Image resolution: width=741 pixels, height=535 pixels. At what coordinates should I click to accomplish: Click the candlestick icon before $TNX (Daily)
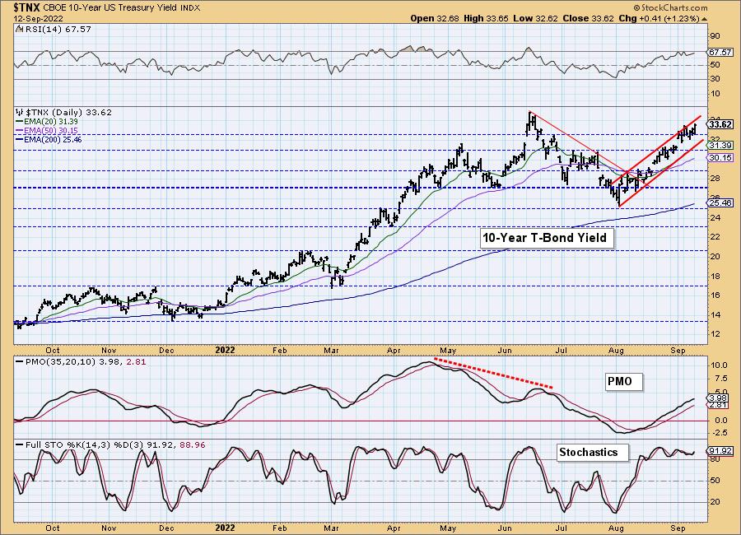tap(19, 113)
